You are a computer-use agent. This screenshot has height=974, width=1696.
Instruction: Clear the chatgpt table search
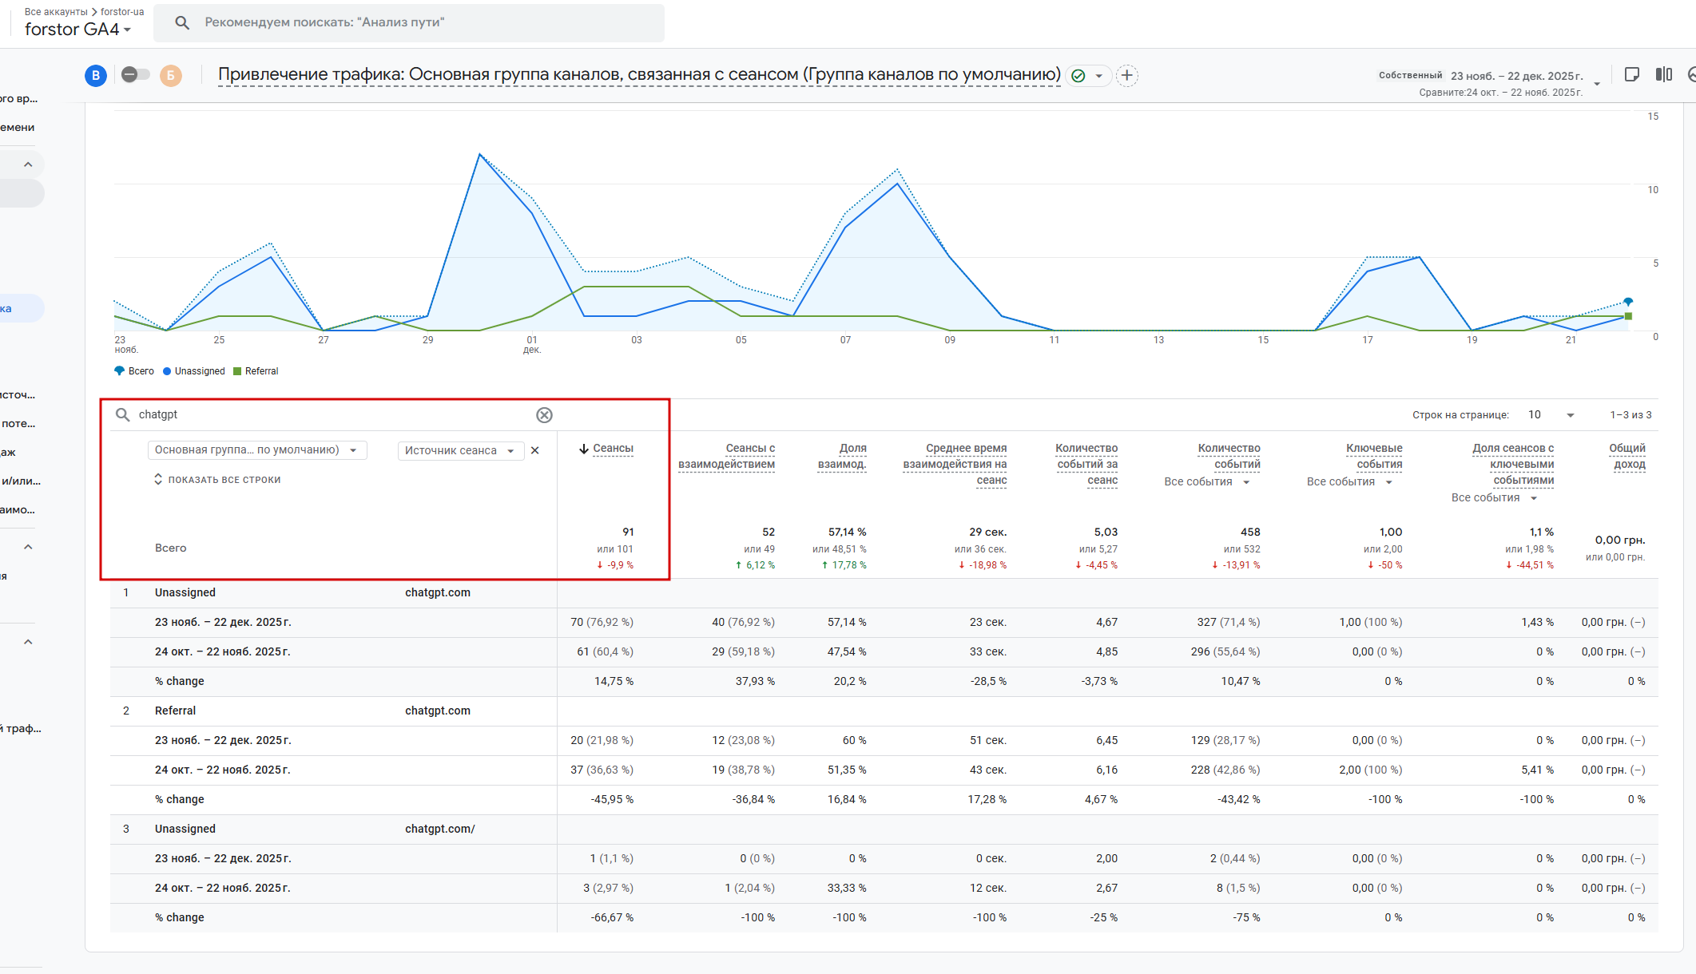point(544,415)
